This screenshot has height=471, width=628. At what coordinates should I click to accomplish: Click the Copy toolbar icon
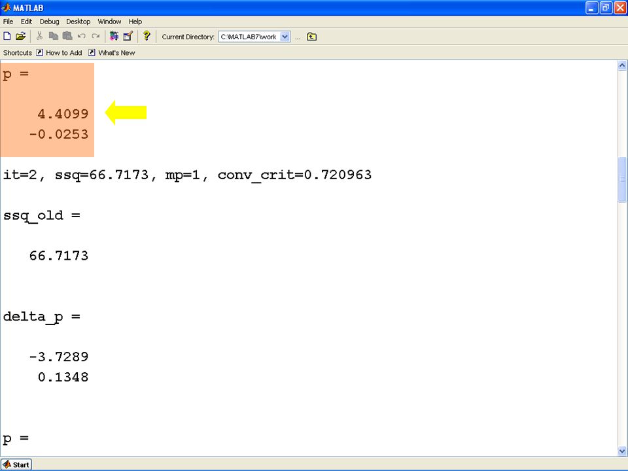[53, 36]
